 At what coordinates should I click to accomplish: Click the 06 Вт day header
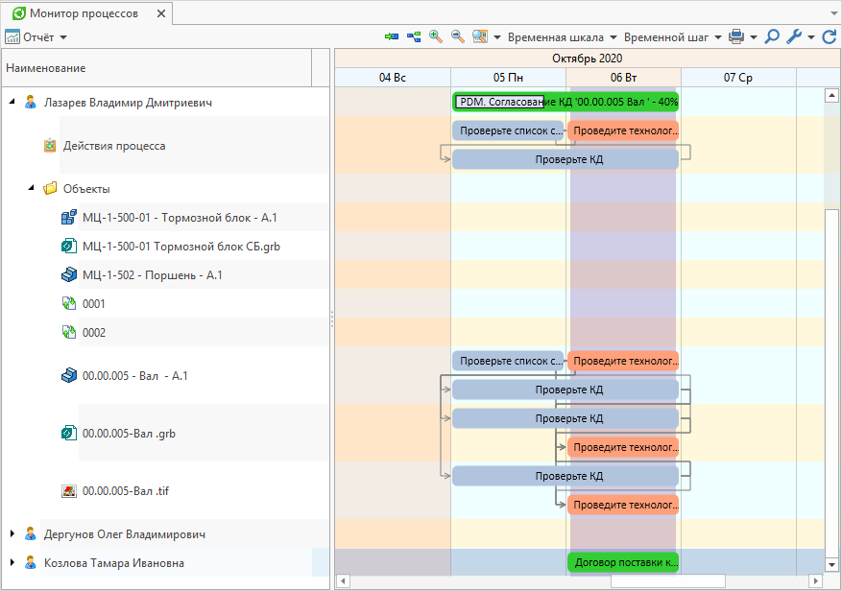[623, 78]
